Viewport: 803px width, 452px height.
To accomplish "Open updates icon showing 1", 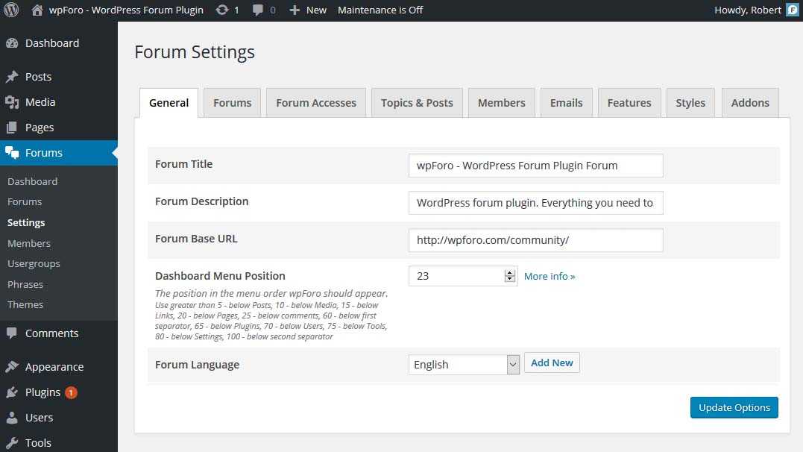I will [x=221, y=10].
